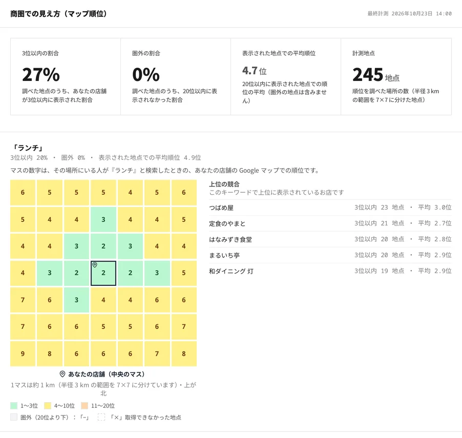Open the まるいち亭 competitor row
Image resolution: width=462 pixels, height=438 pixels.
pyautogui.click(x=330, y=255)
